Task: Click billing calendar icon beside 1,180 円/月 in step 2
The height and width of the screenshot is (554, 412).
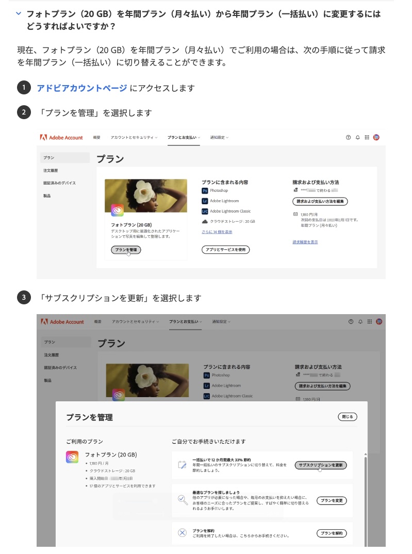Action: click(x=295, y=214)
